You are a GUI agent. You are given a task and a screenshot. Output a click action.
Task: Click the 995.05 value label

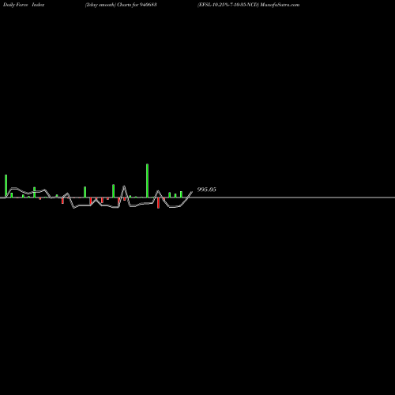(207, 190)
